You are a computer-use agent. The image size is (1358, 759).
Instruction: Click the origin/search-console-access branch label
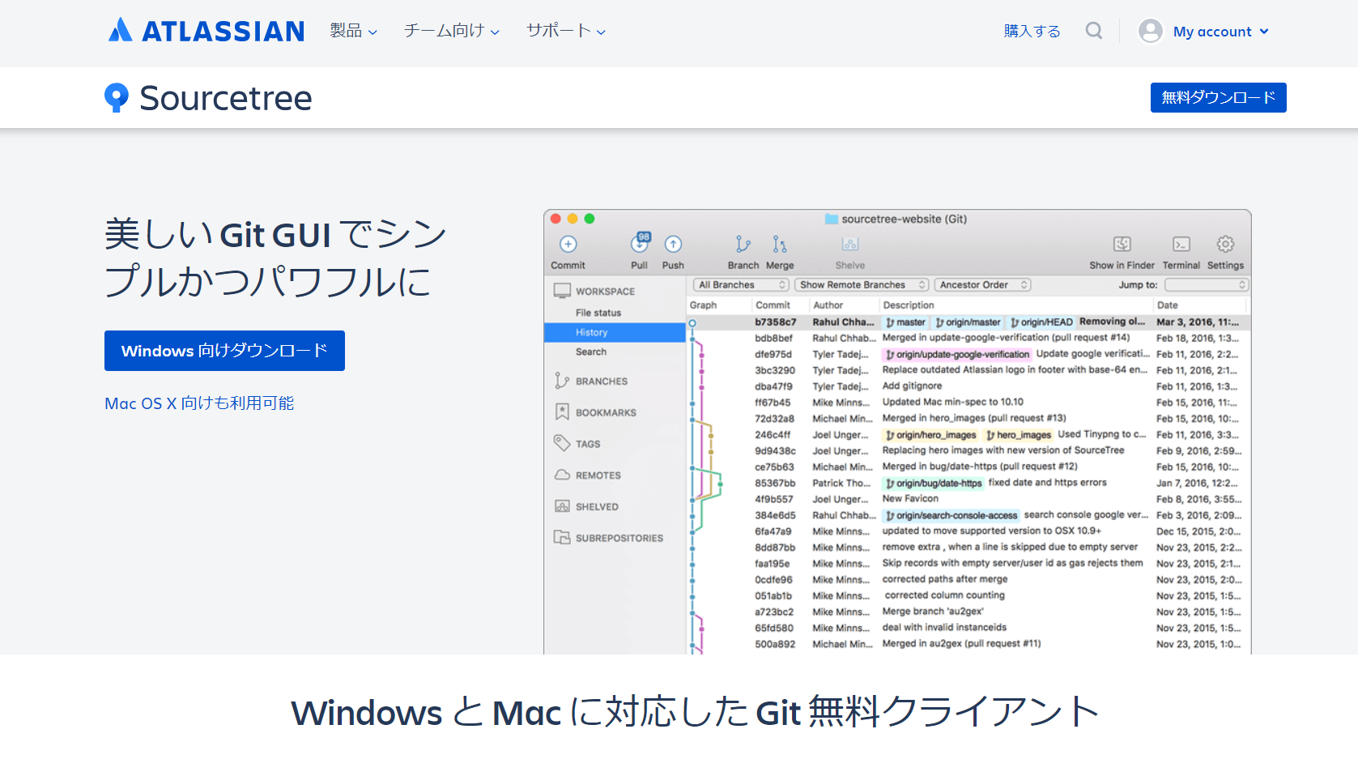951,515
